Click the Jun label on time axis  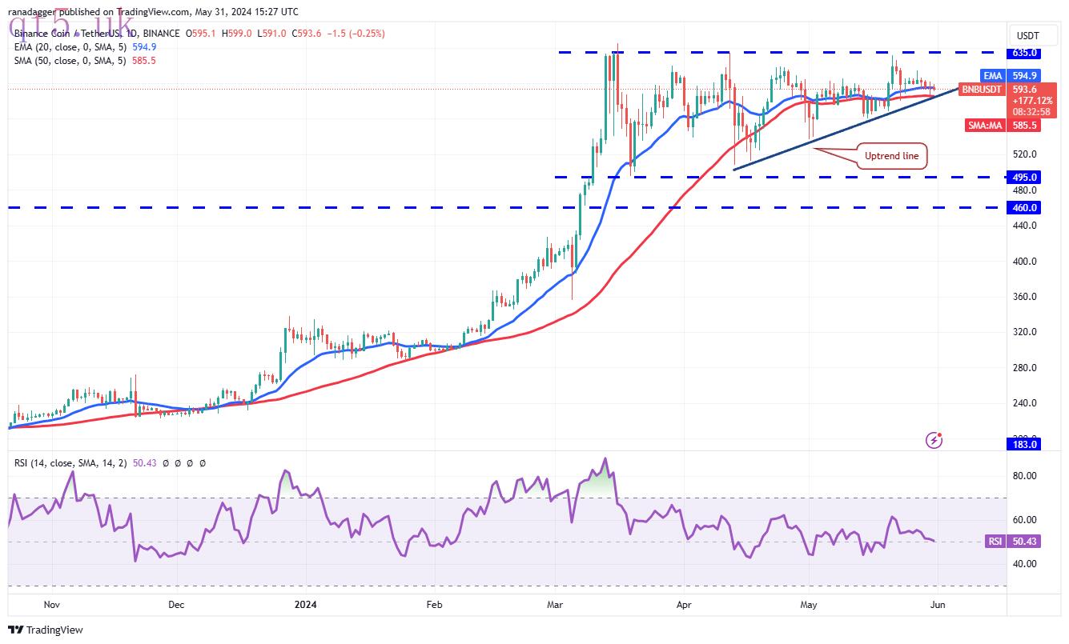(x=938, y=605)
